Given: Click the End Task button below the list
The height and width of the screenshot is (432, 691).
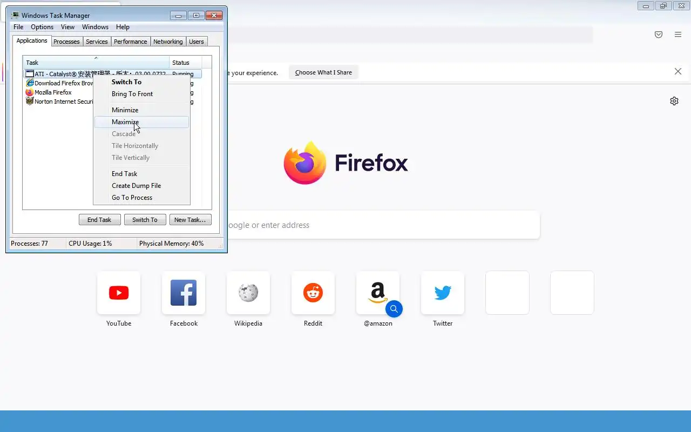Looking at the screenshot, I should [x=99, y=220].
